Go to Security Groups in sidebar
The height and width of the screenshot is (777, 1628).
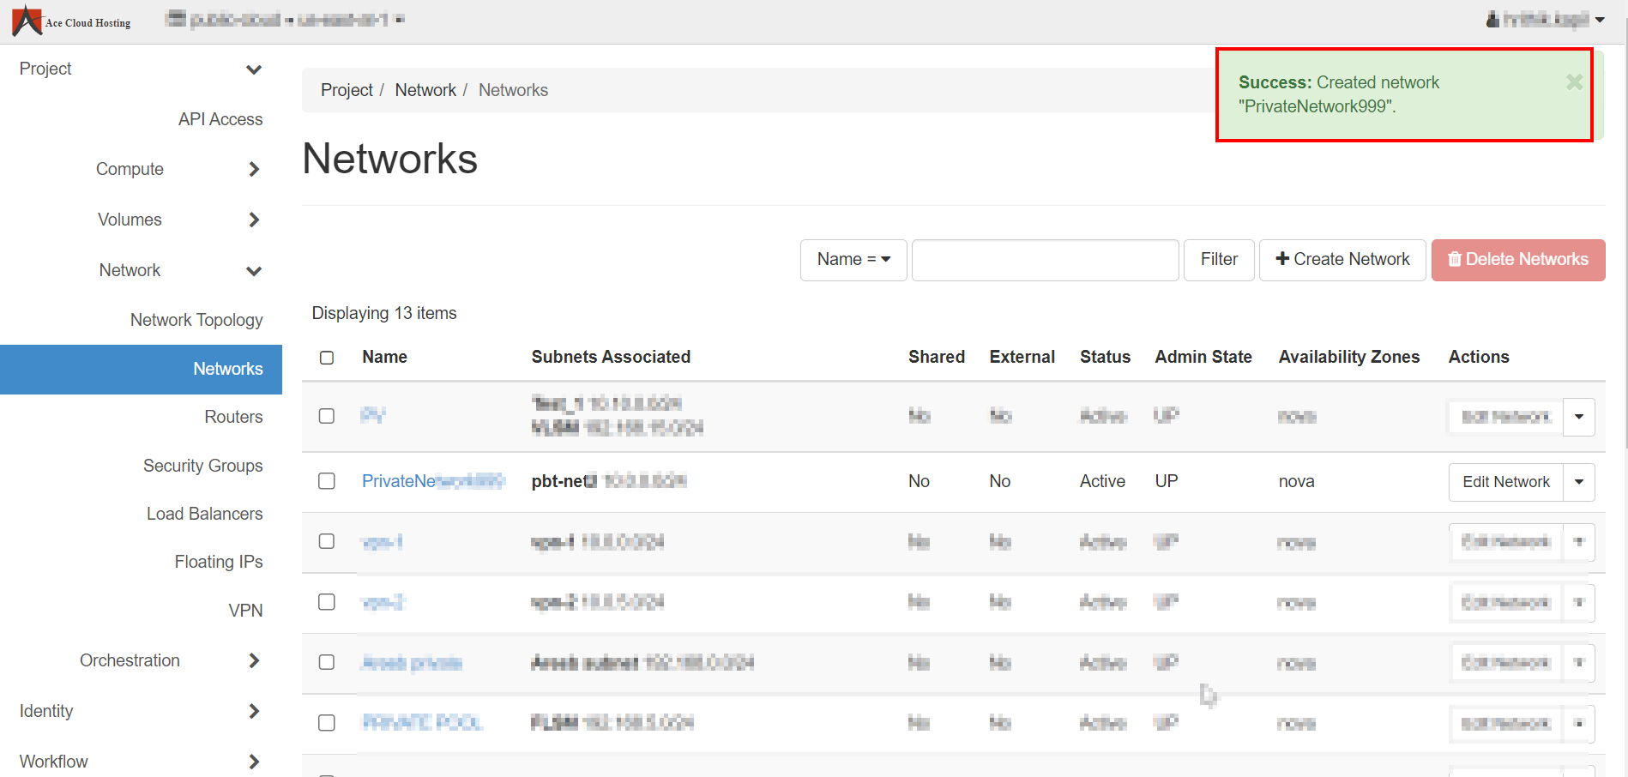coord(202,466)
